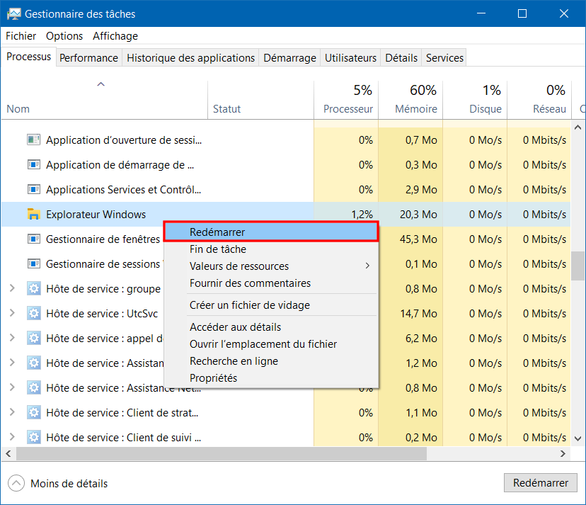Click the 20,3 Mo memory value
Screen dimensions: 586x505
click(418, 215)
